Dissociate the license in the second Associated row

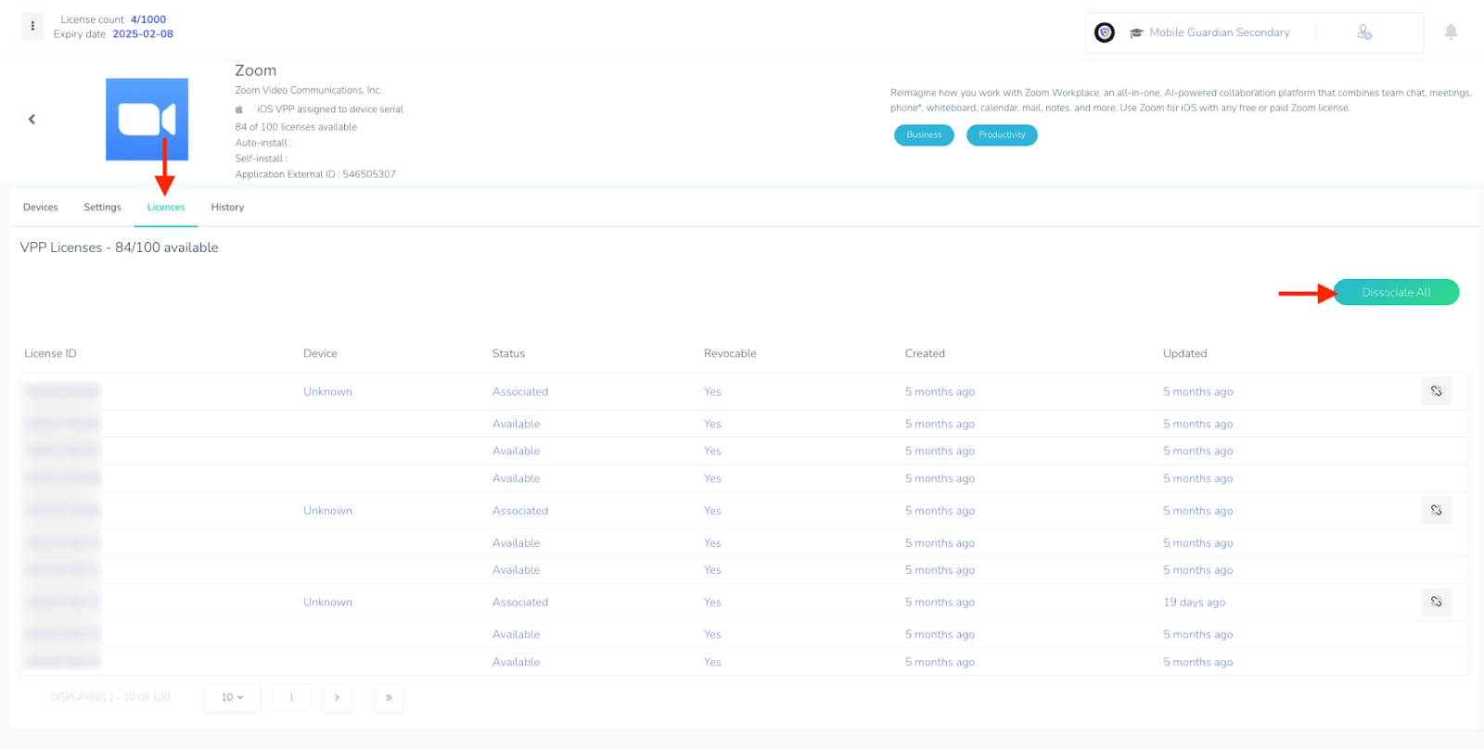click(x=1436, y=510)
